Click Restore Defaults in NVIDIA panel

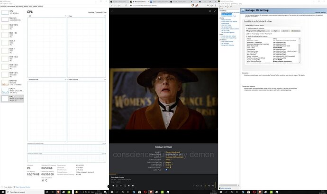coord(320,13)
